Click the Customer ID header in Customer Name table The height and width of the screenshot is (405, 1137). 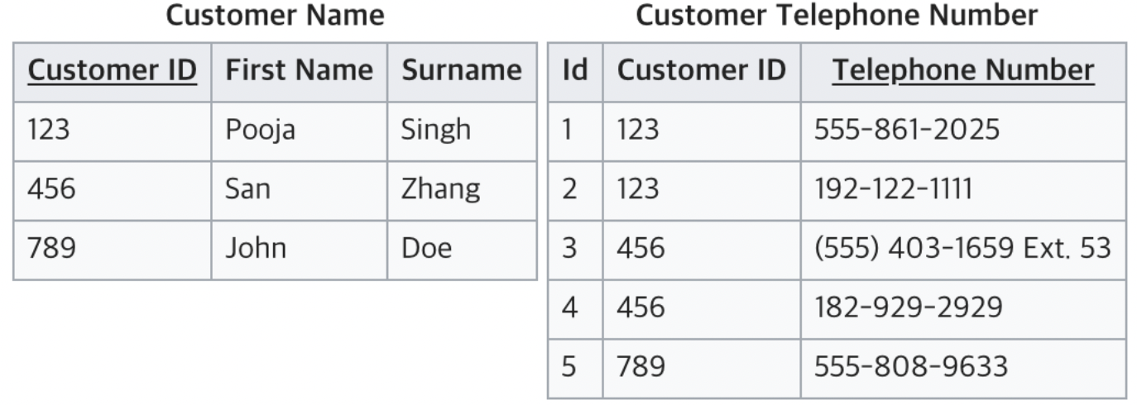click(113, 72)
